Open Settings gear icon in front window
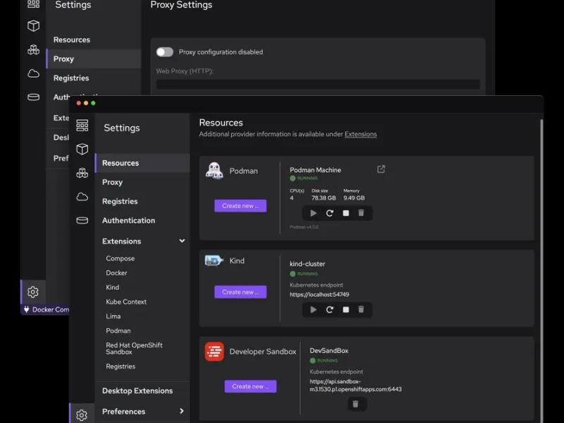The width and height of the screenshot is (564, 423). 82,415
